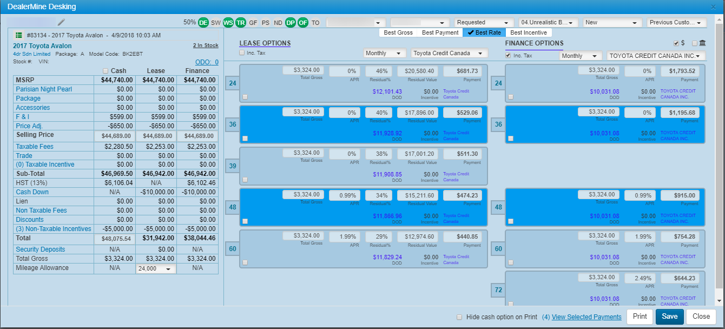Viewport: 725px width, 329px height.
Task: Expand the Toyota Credit Canada lease lender dropdown
Action: (449, 53)
